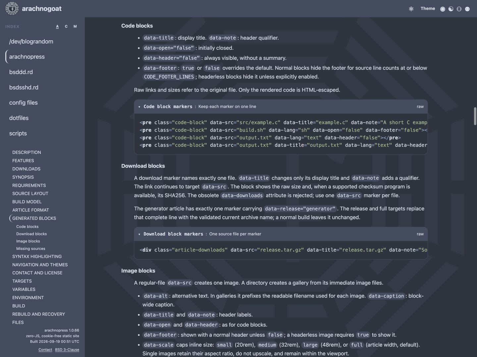Jump to the ARTICLE FORMAT section
This screenshot has width=477, height=357.
pyautogui.click(x=30, y=210)
